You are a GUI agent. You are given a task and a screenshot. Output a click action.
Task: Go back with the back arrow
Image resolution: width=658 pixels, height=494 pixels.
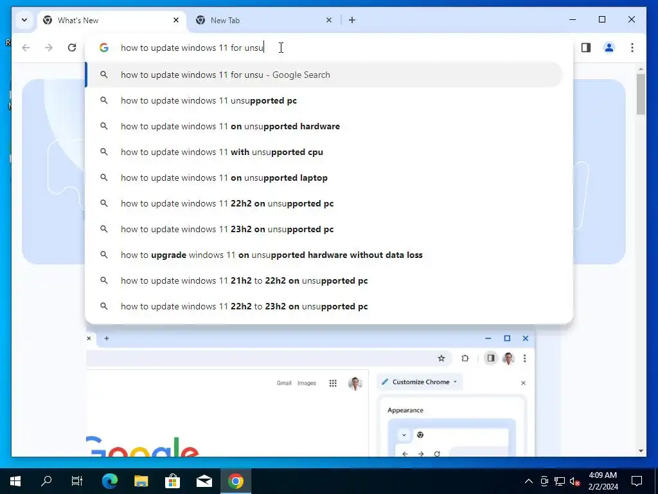click(x=26, y=48)
